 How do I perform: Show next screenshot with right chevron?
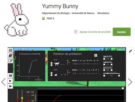(130, 82)
